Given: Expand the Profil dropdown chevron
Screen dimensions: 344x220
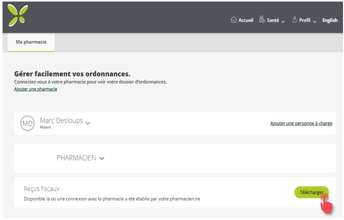Looking at the screenshot, I should [x=315, y=21].
